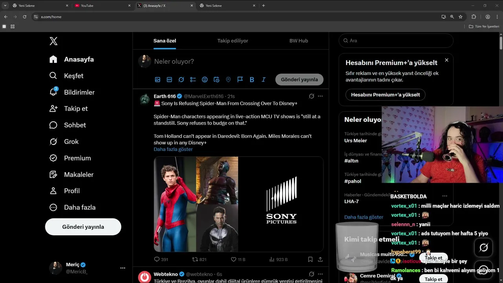The height and width of the screenshot is (283, 503).
Task: Click Daha fazla göster under trends
Action: (x=363, y=217)
